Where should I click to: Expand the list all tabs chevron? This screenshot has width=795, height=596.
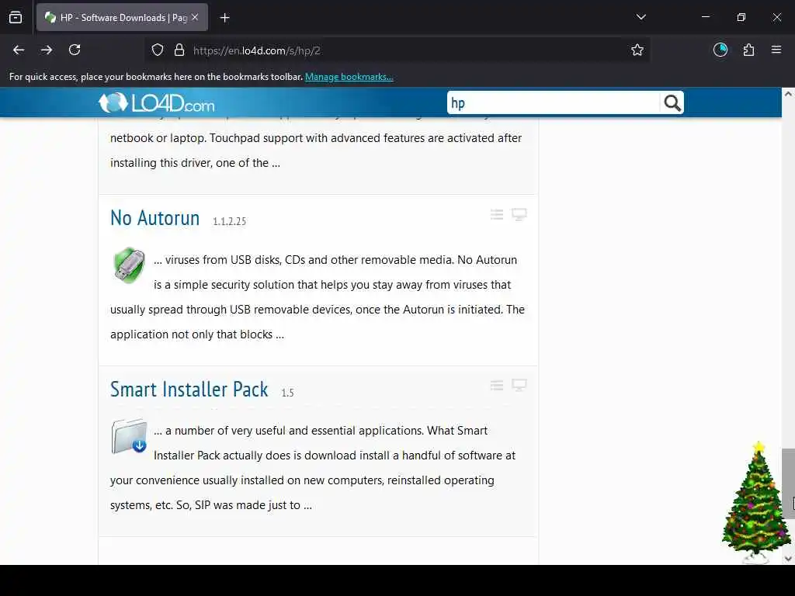pyautogui.click(x=641, y=17)
